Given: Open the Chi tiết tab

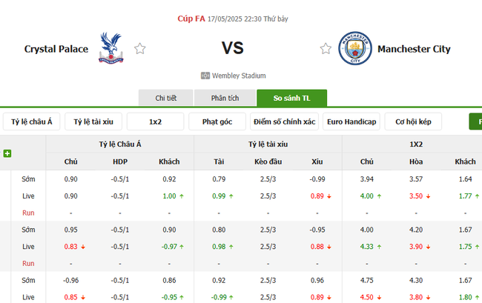Looking at the screenshot, I should [x=165, y=99].
